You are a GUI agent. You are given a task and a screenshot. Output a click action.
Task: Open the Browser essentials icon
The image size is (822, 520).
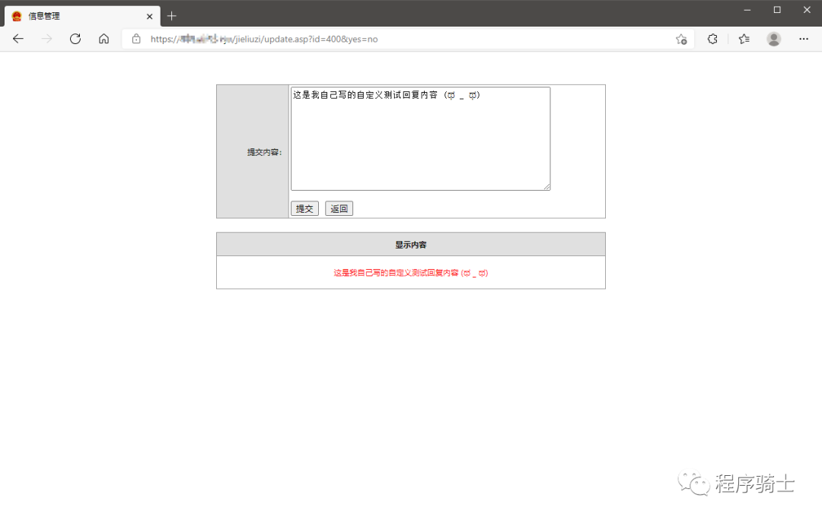click(712, 39)
